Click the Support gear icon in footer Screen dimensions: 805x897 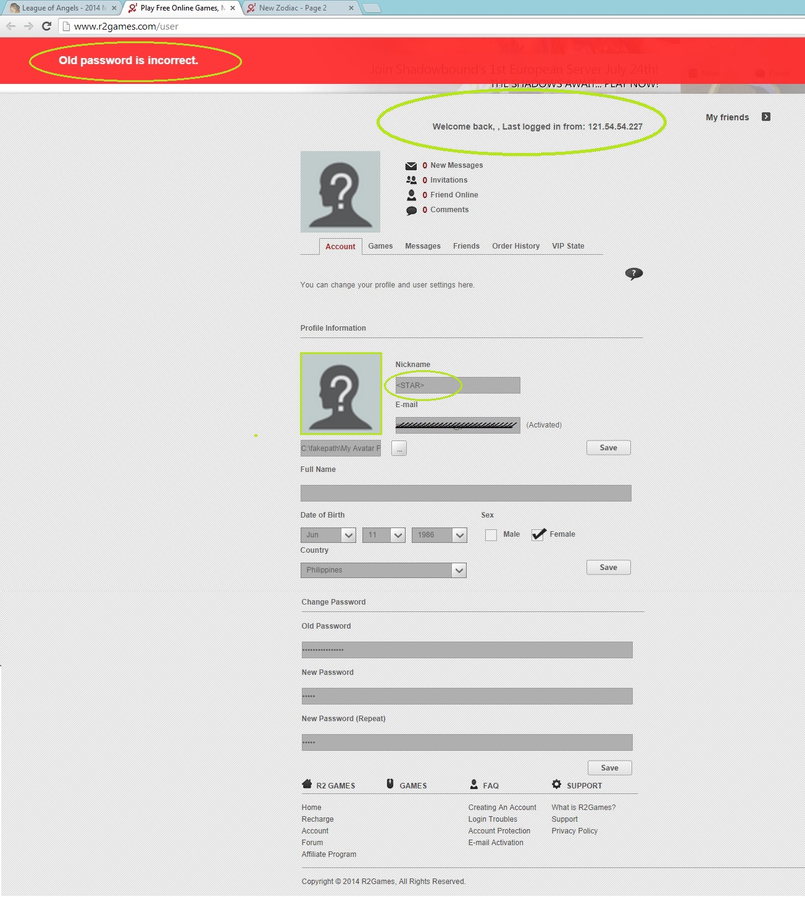point(557,785)
